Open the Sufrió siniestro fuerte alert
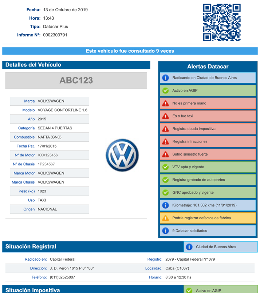 (208, 154)
